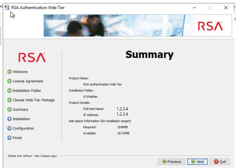Click the blue arrow icon next to Configuration

pyautogui.click(x=9, y=128)
